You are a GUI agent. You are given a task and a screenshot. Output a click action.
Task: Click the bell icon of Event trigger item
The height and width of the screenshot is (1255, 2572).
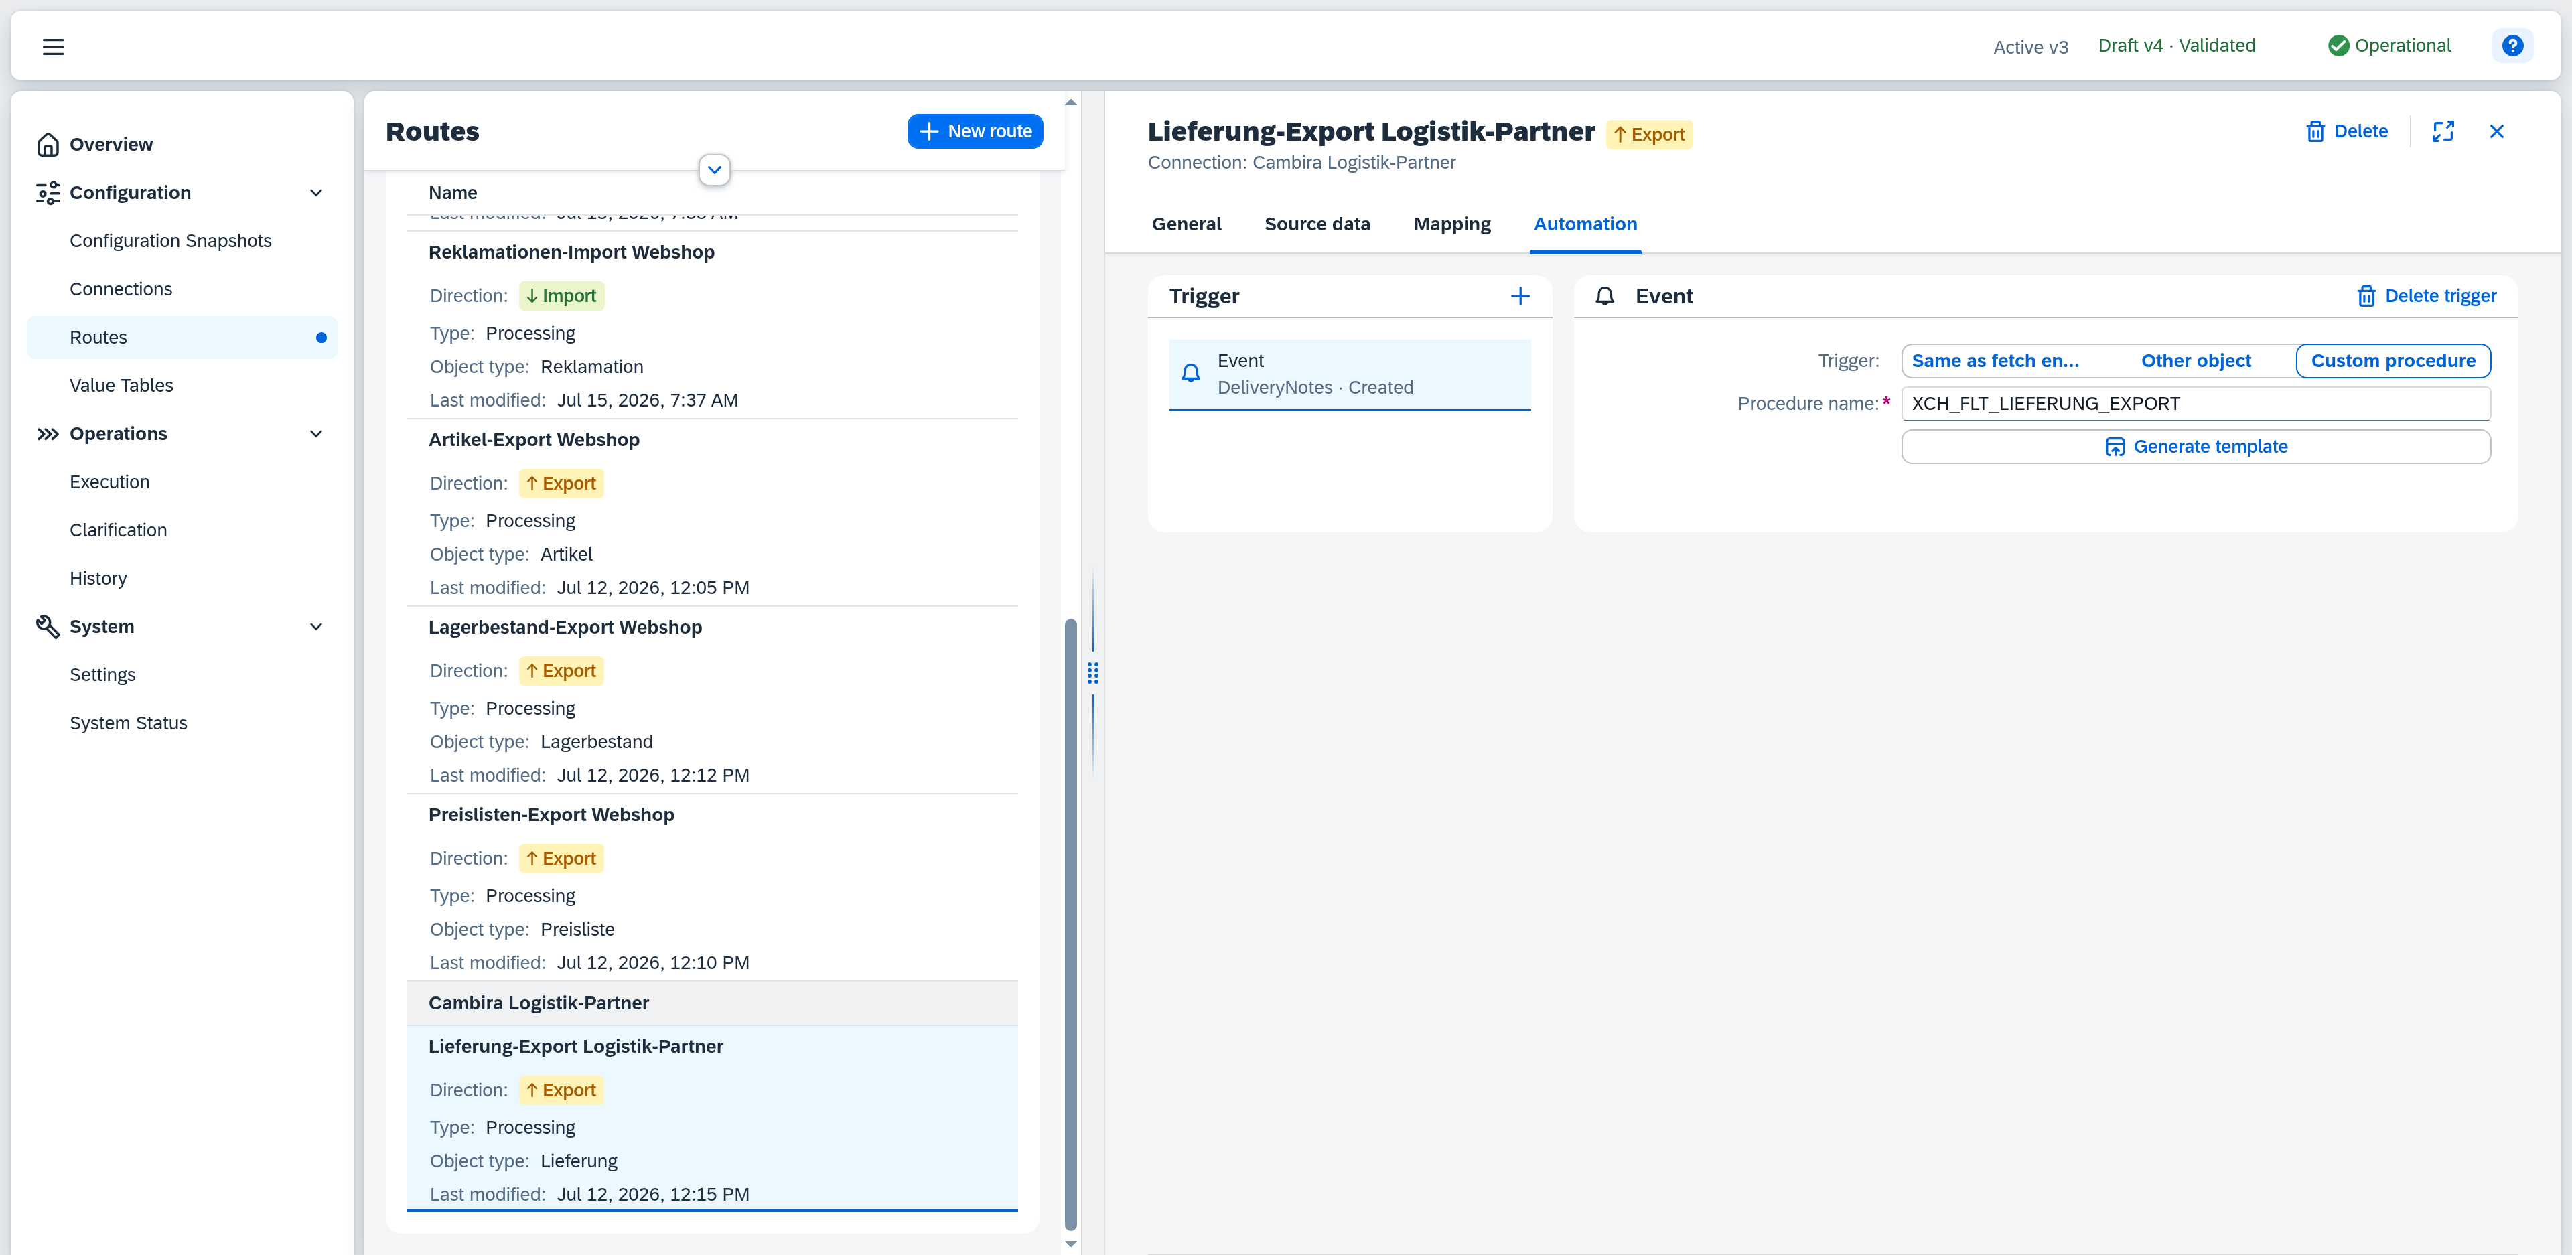click(x=1190, y=374)
